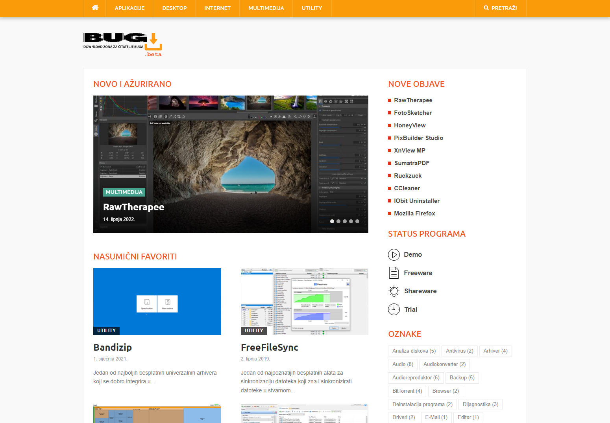
Task: Select the Dijagnostika (3) tag
Action: click(481, 405)
